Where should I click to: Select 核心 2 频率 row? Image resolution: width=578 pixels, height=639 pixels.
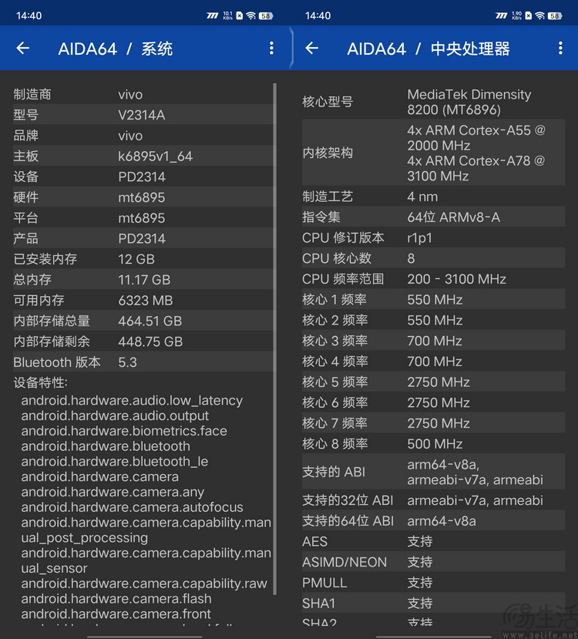[434, 320]
